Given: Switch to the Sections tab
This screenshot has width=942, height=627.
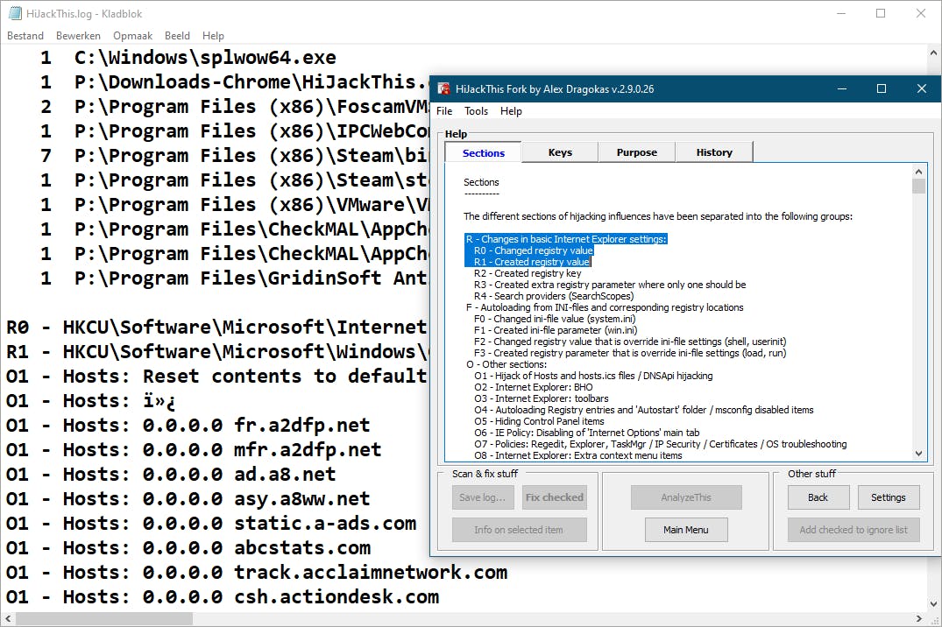Looking at the screenshot, I should click(x=484, y=153).
